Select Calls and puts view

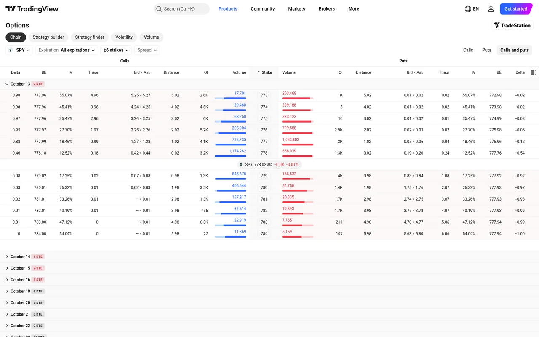pyautogui.click(x=515, y=50)
